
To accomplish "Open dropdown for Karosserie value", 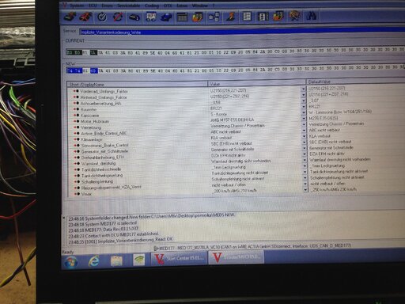I will (304, 112).
